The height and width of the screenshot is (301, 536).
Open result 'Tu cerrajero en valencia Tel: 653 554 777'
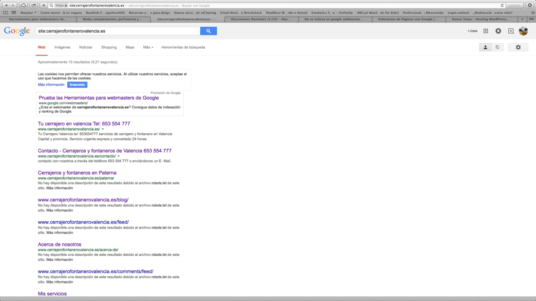tap(84, 124)
